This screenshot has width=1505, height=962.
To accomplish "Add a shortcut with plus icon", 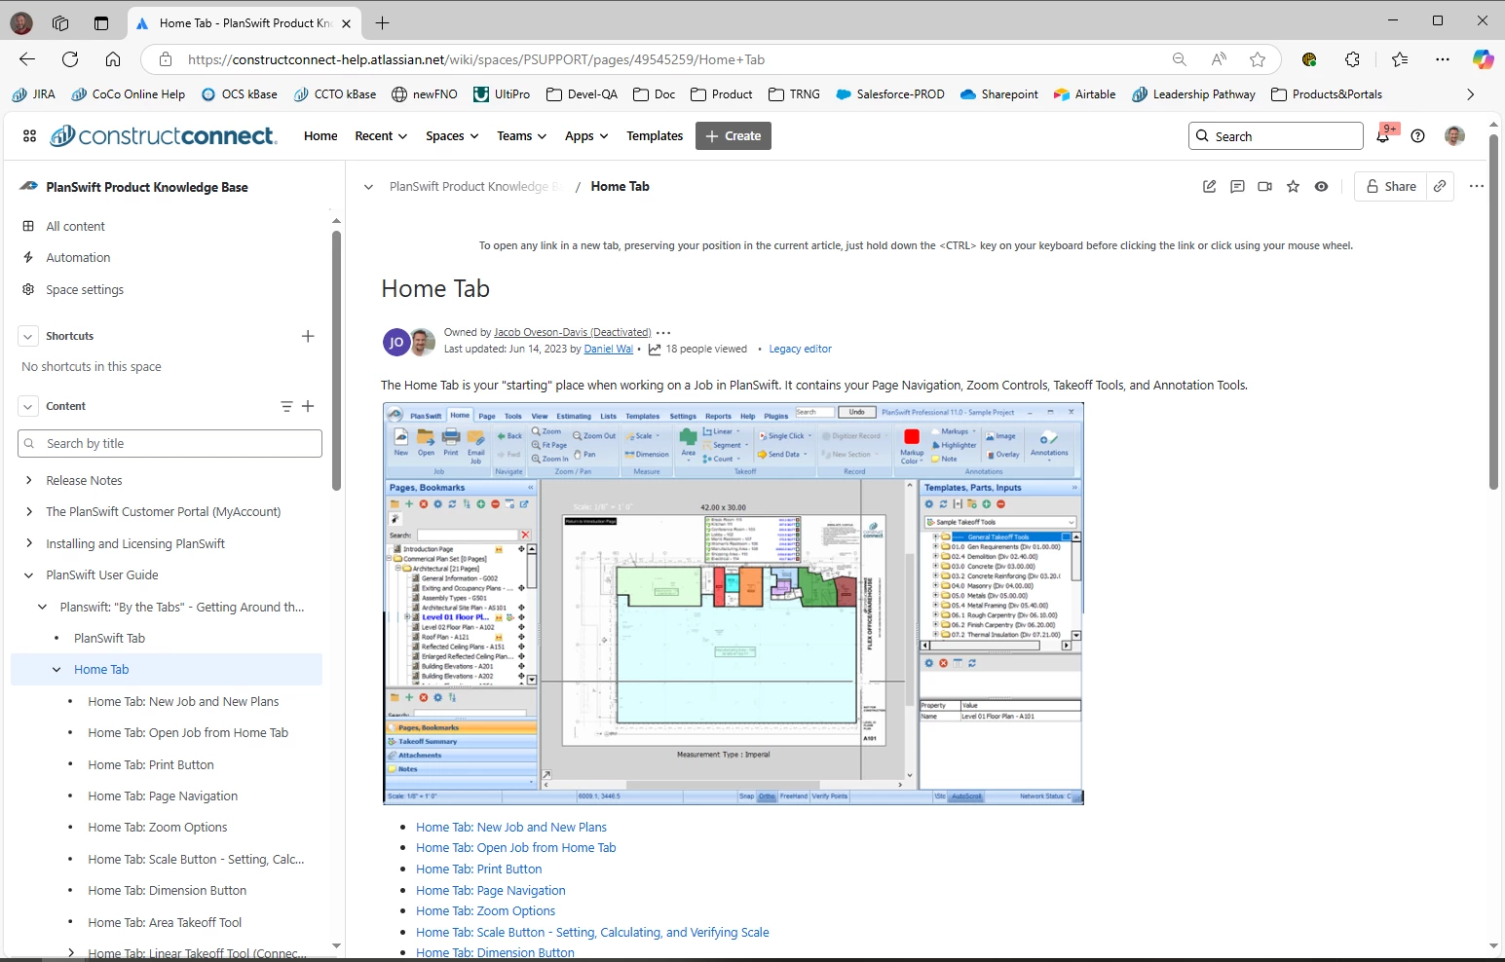I will [x=308, y=336].
